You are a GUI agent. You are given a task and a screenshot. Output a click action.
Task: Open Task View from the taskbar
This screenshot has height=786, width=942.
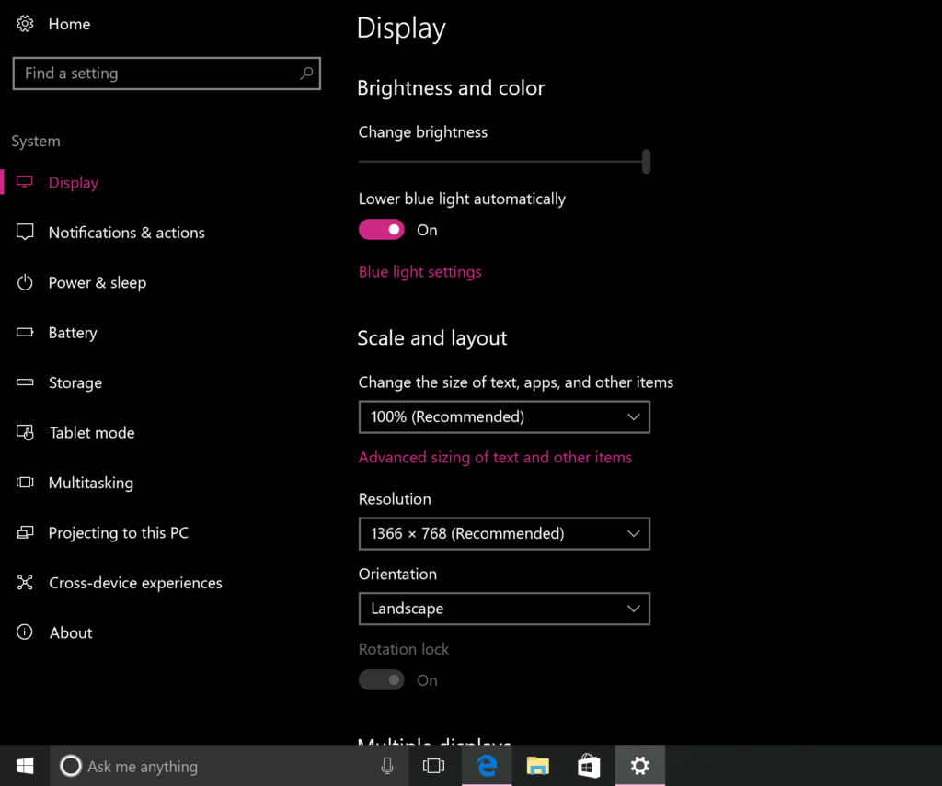coord(434,766)
